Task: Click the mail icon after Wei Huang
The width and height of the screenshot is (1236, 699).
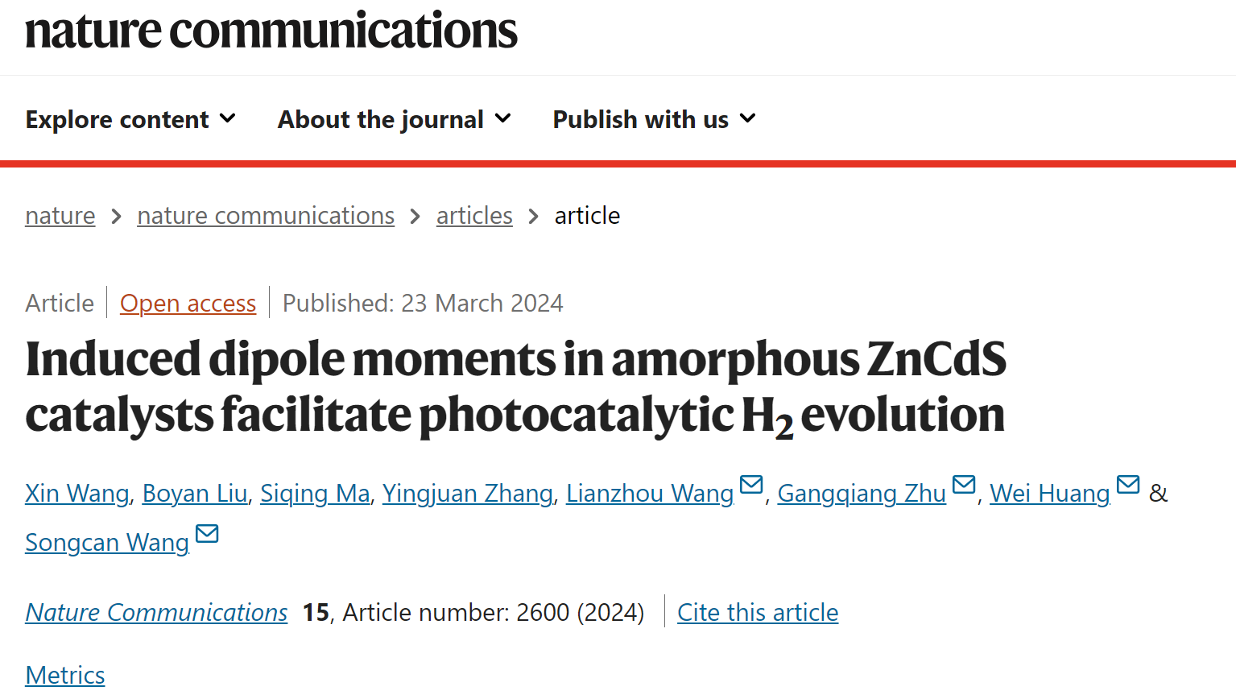Action: [x=1128, y=484]
